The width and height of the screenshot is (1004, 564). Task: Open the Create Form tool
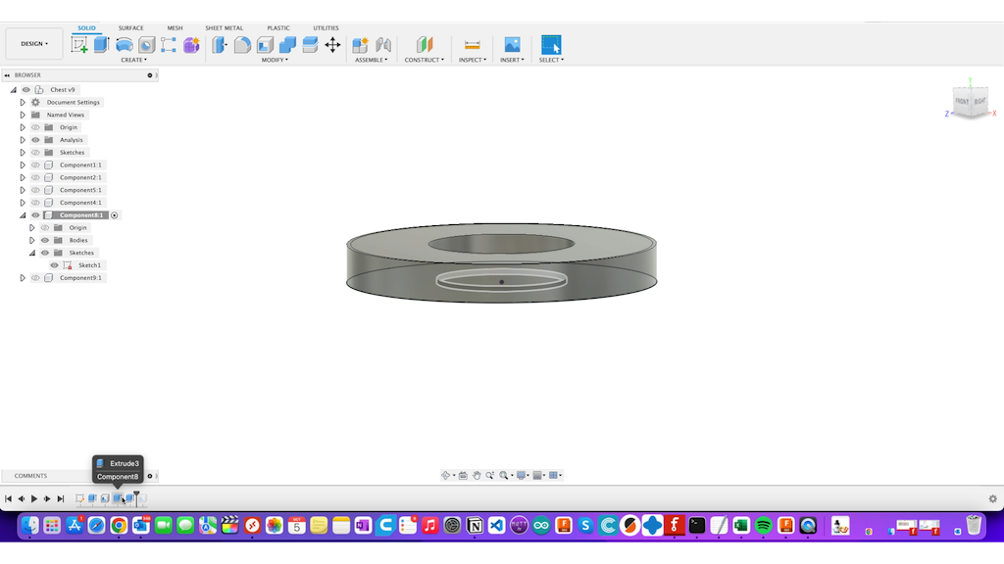click(191, 45)
